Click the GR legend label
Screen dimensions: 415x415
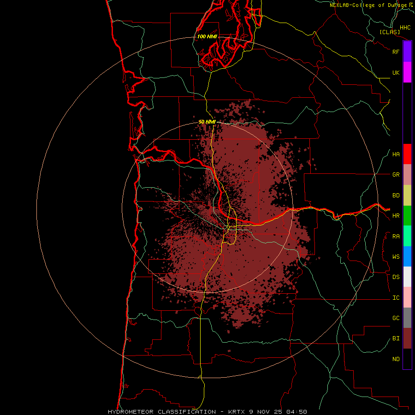[396, 175]
